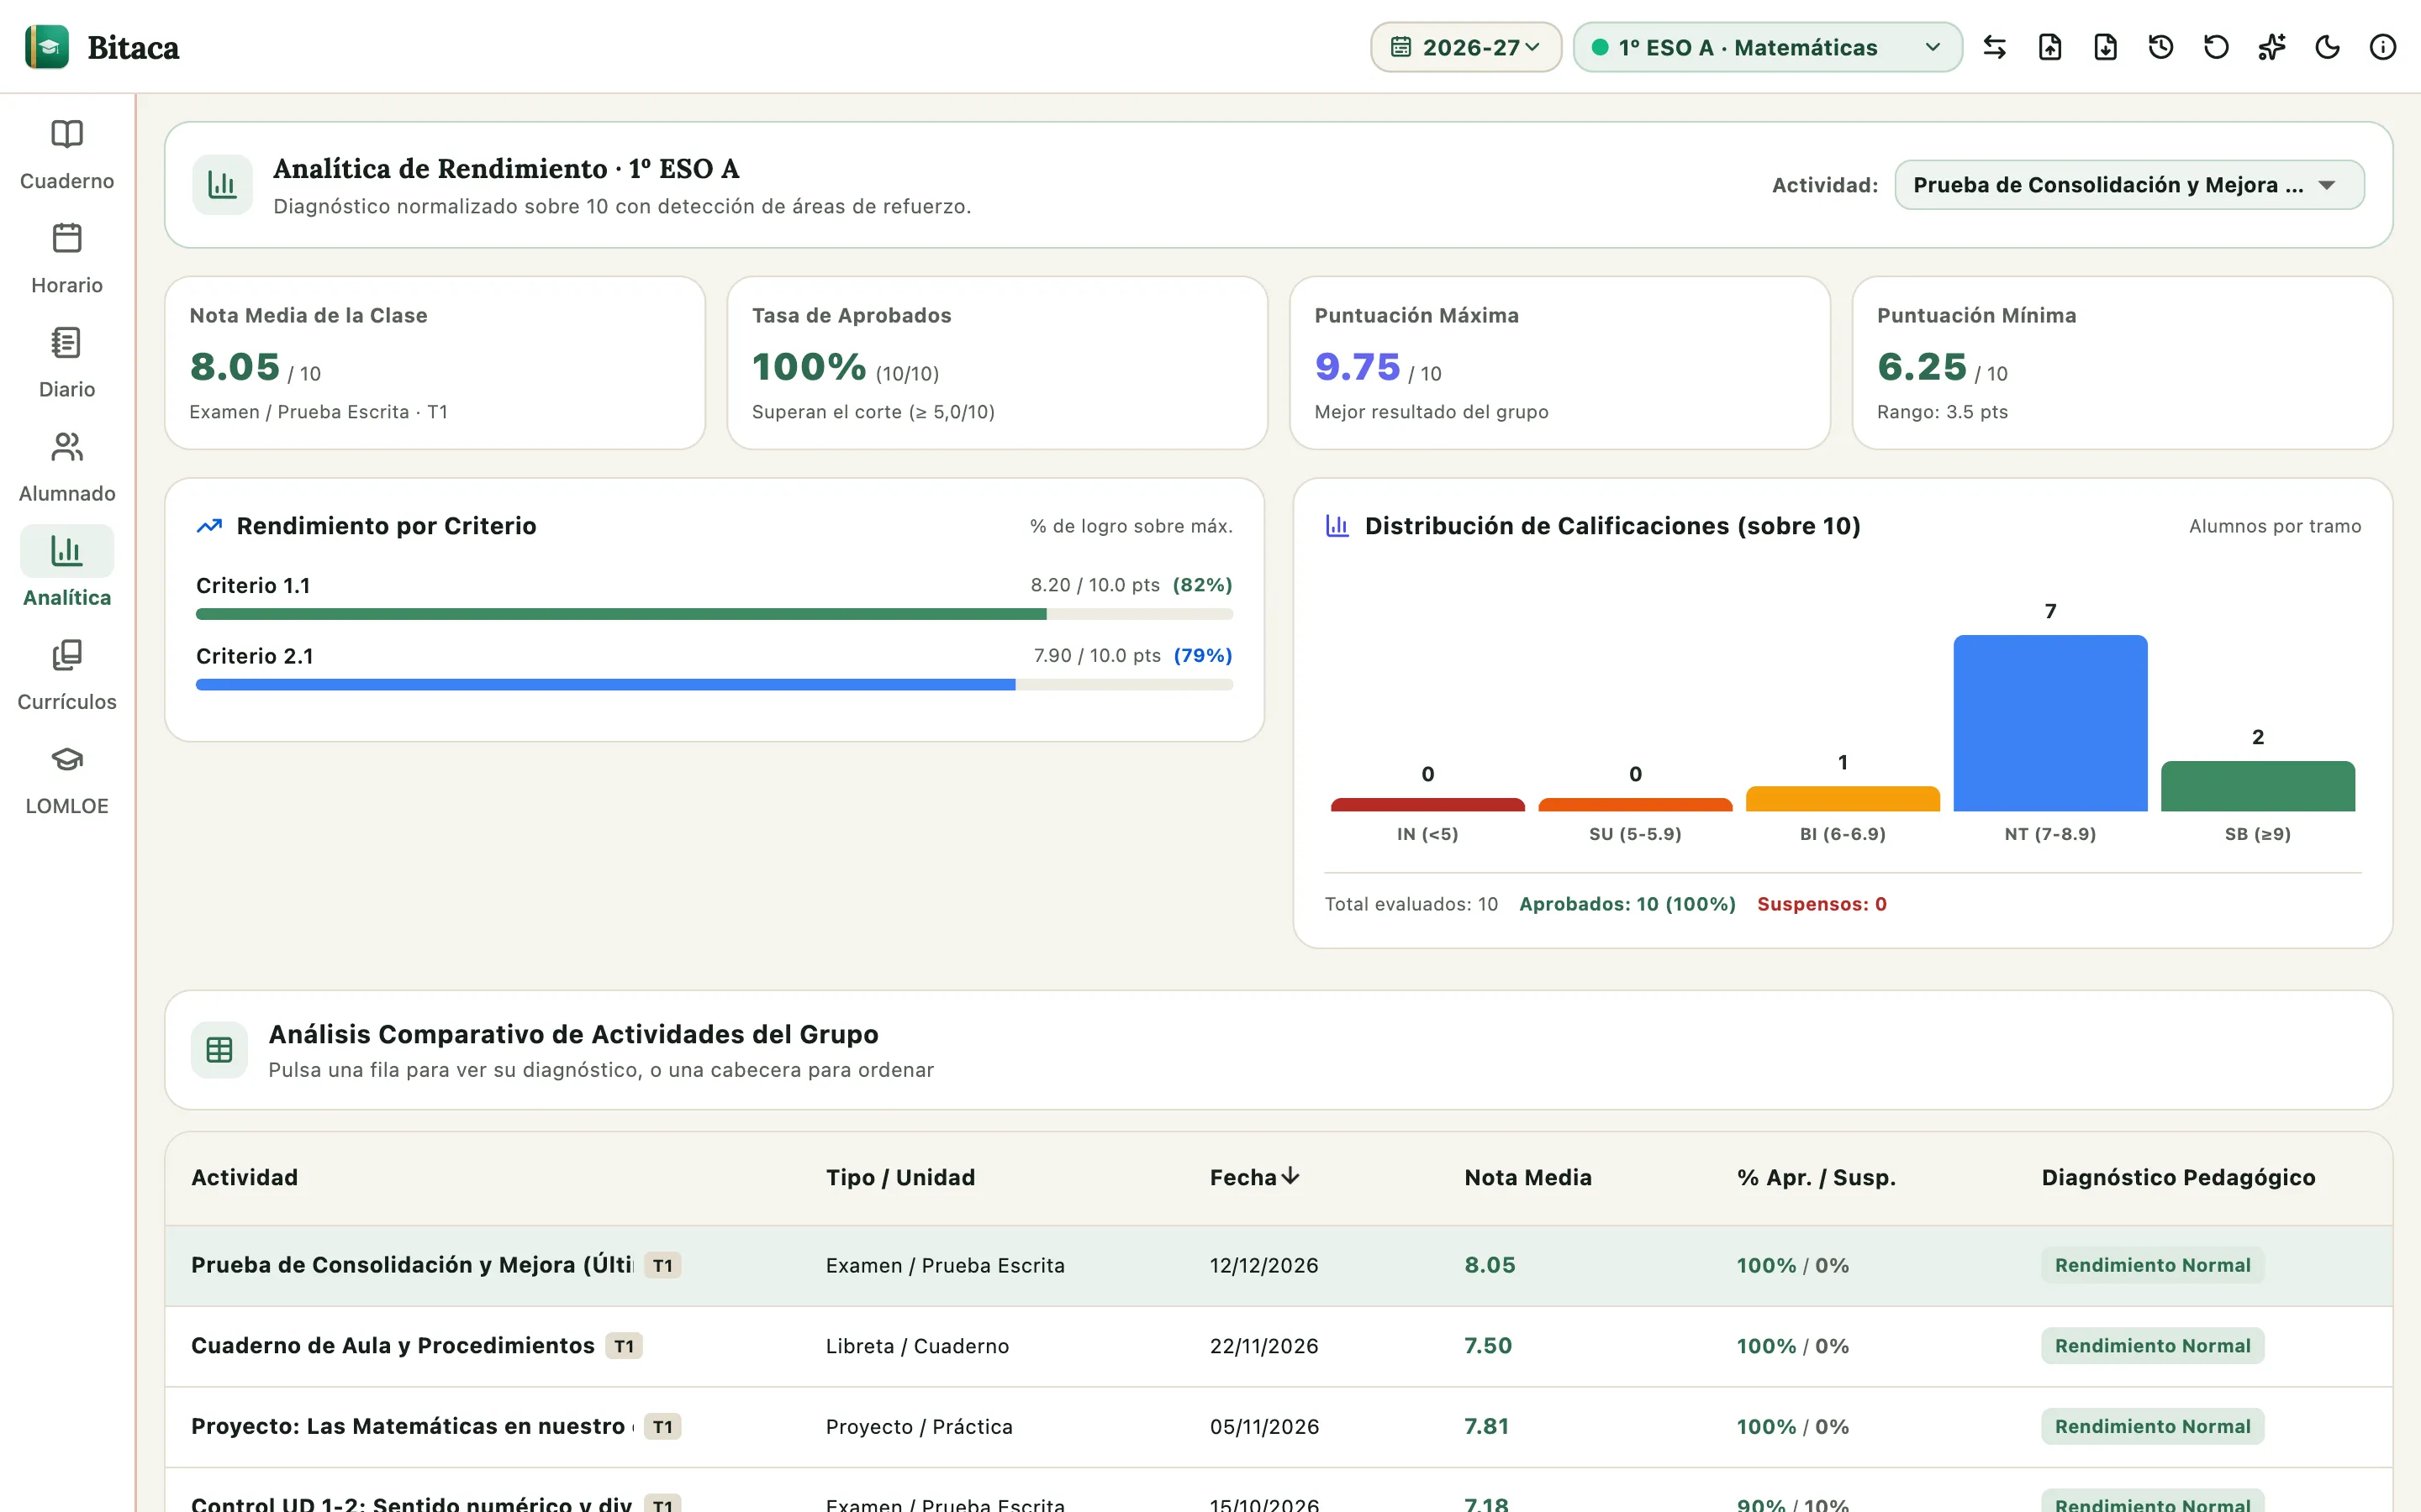2421x1512 pixels.
Task: Click the Tasa de Aprobados 100% card
Action: coord(998,363)
